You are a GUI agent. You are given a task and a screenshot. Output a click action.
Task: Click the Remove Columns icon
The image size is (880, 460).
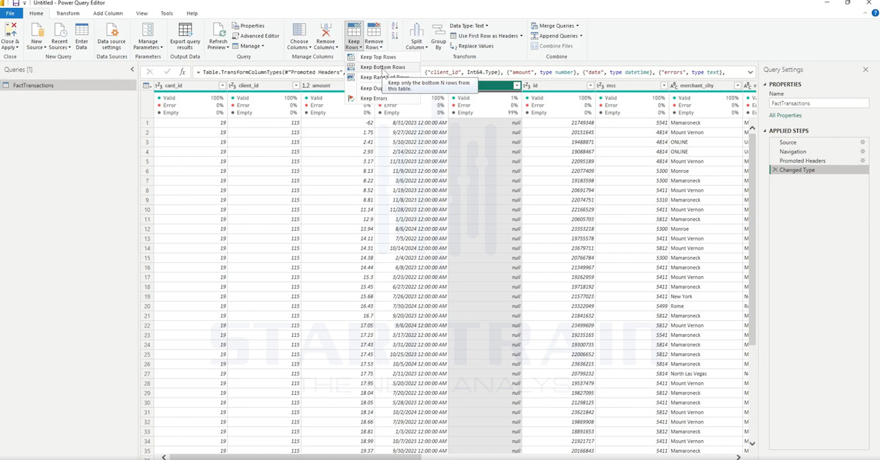[326, 30]
